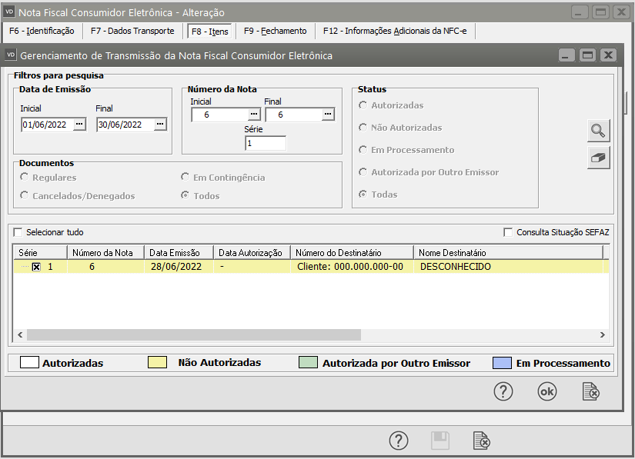The image size is (635, 459).
Task: Uncheck the row checkbox for nota 6
Action: (36, 268)
